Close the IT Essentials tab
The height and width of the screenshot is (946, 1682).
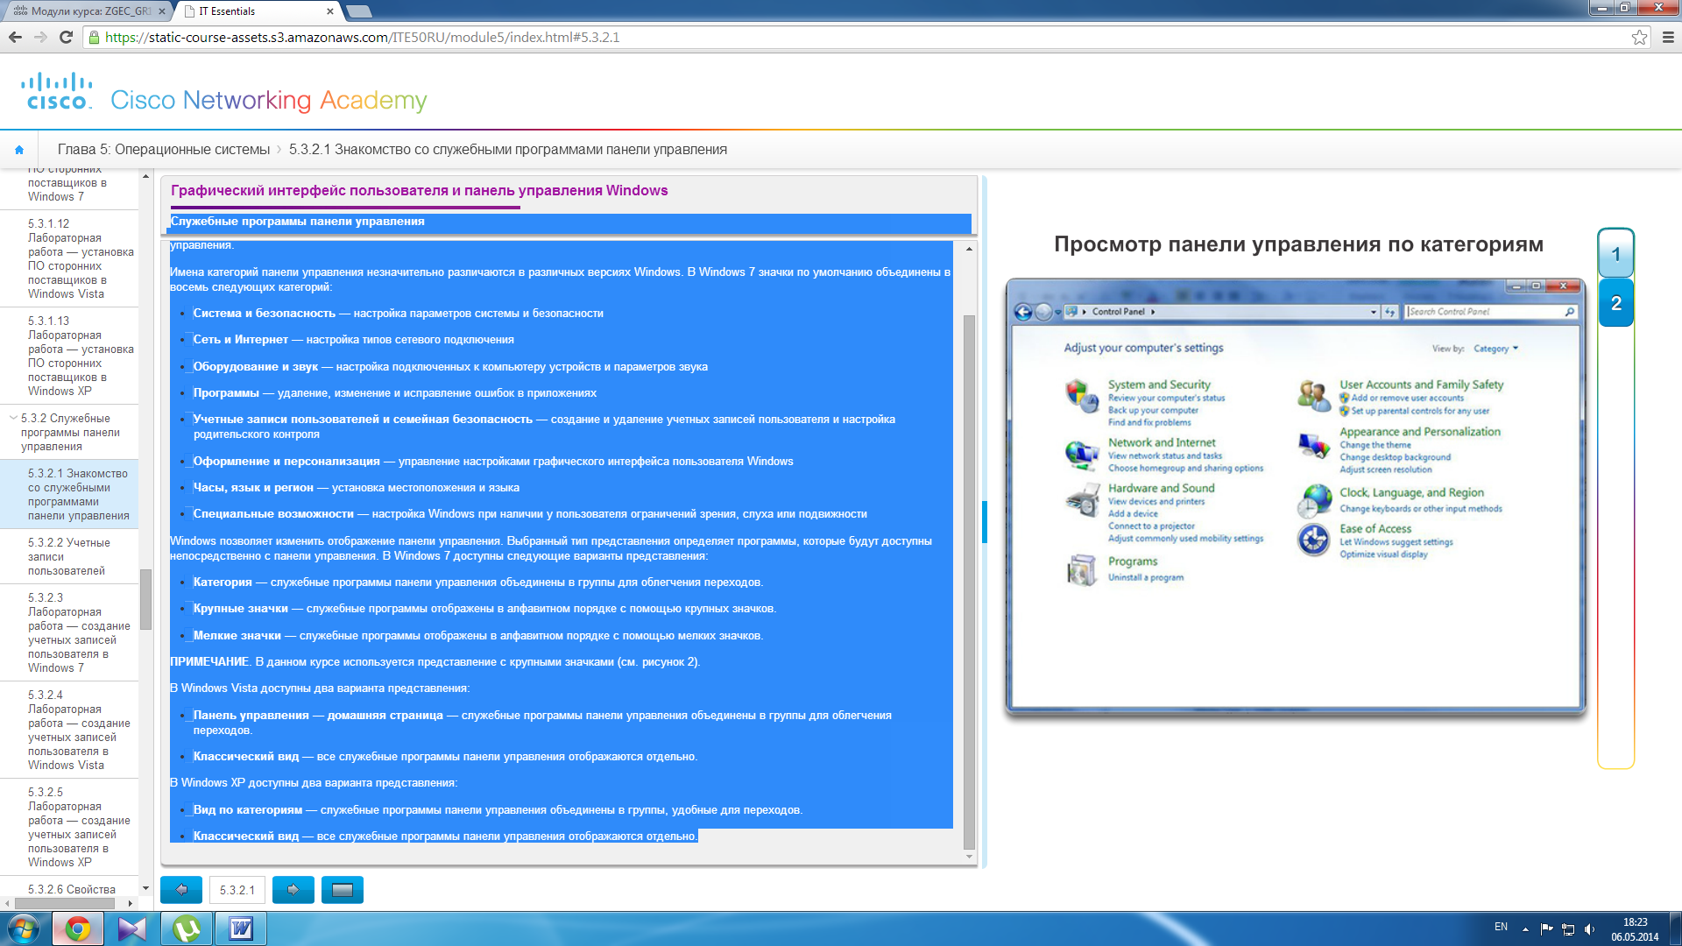(x=330, y=11)
